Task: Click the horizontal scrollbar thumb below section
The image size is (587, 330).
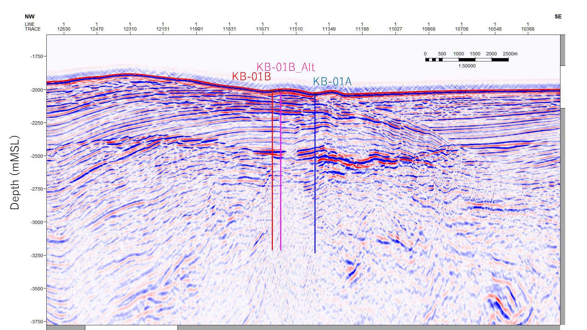Action: coord(131,327)
